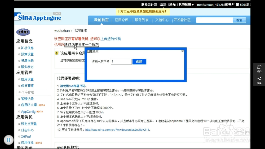This screenshot has height=149, width=265.
Task: Open the 评价 comment icon
Action: (x=259, y=69)
